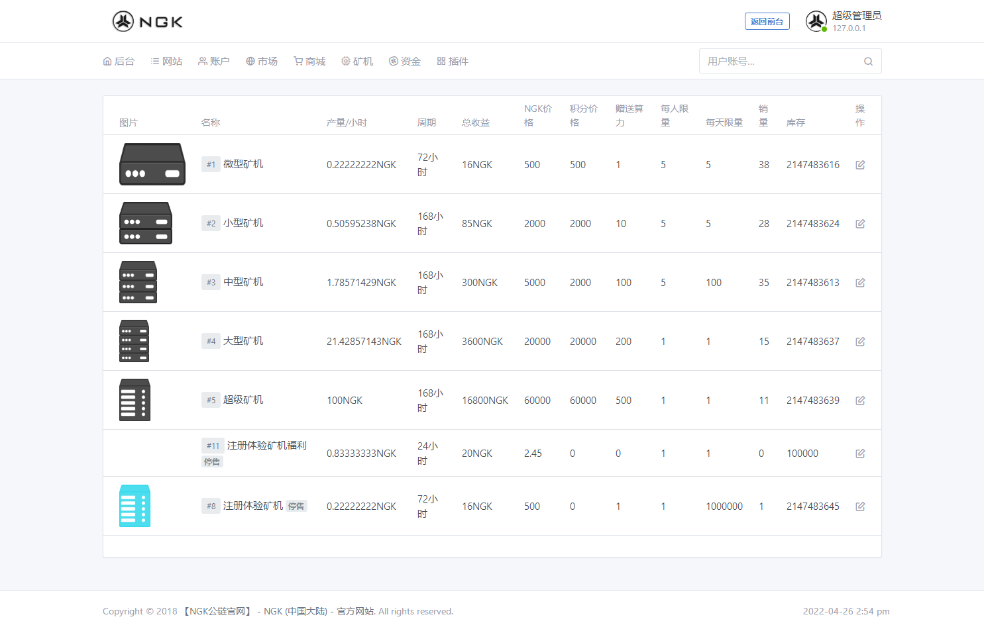Click the 中型矿机 thumbnail image

pyautogui.click(x=138, y=282)
